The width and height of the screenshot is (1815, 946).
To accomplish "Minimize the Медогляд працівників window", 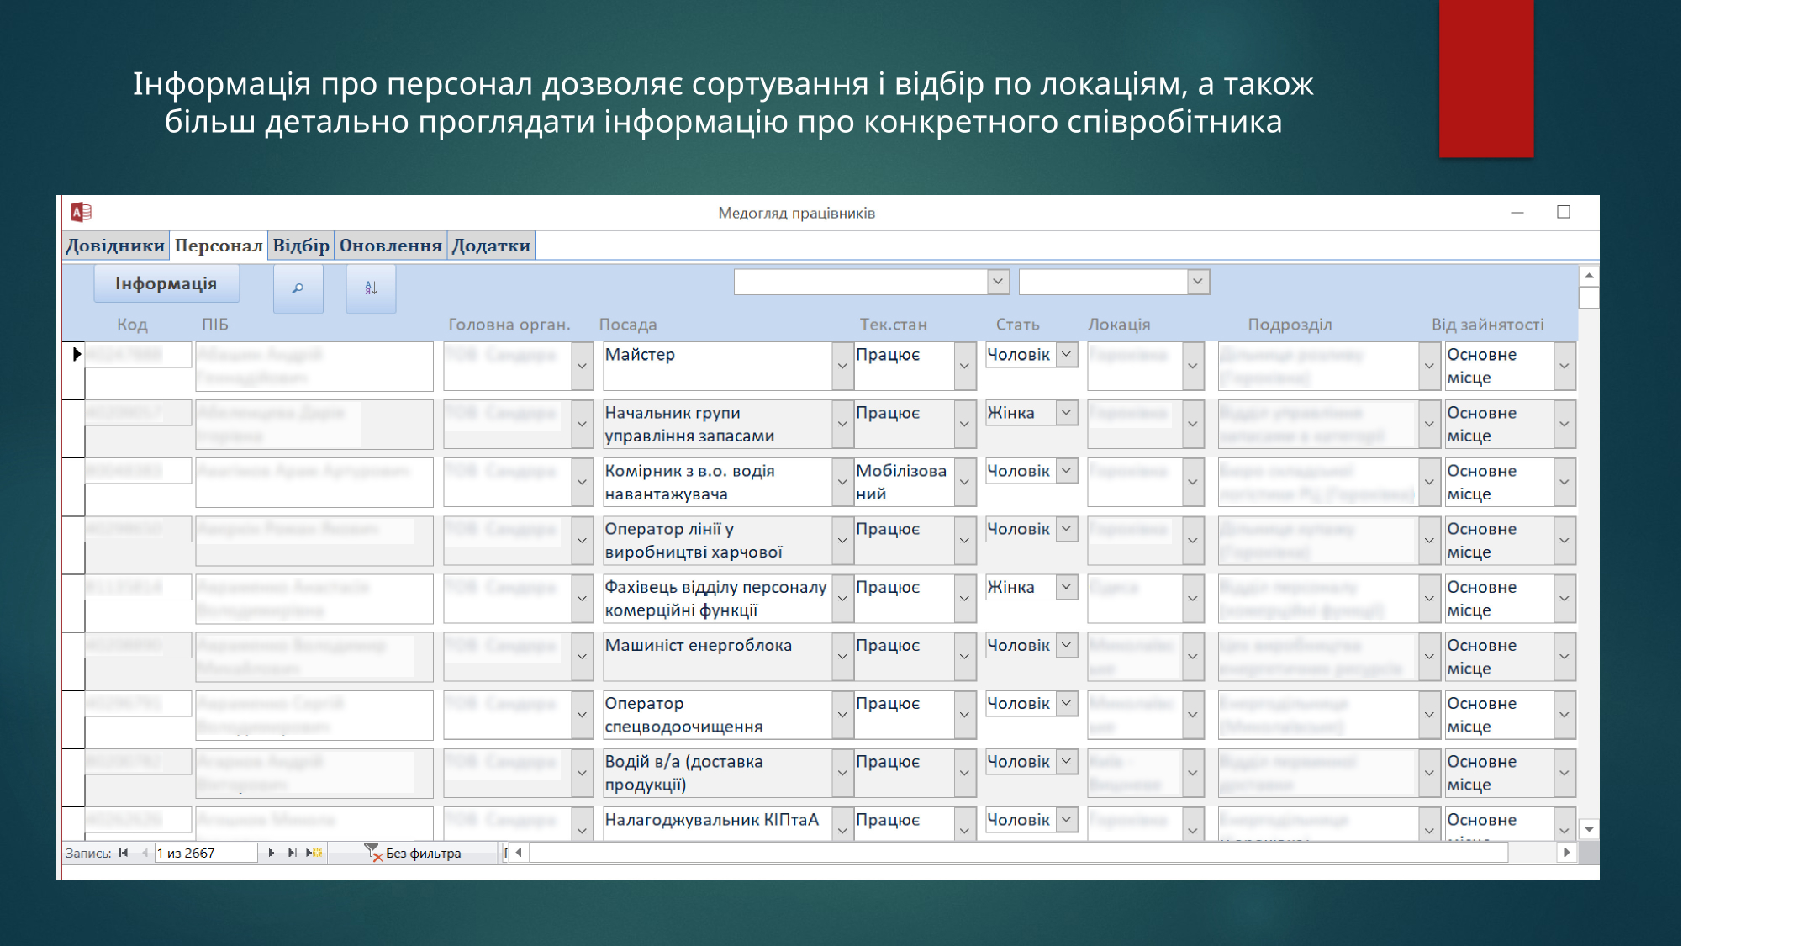I will pyautogui.click(x=1517, y=213).
